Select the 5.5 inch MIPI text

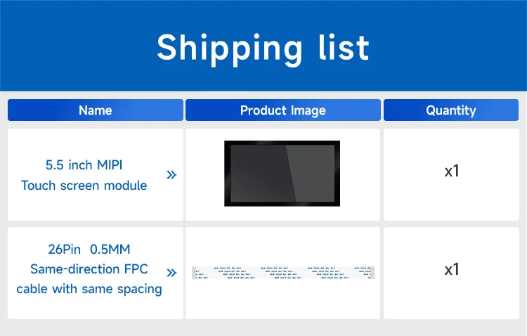[84, 164]
